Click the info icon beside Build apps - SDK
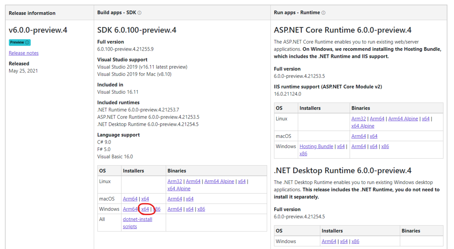The height and width of the screenshot is (249, 454). click(x=139, y=13)
